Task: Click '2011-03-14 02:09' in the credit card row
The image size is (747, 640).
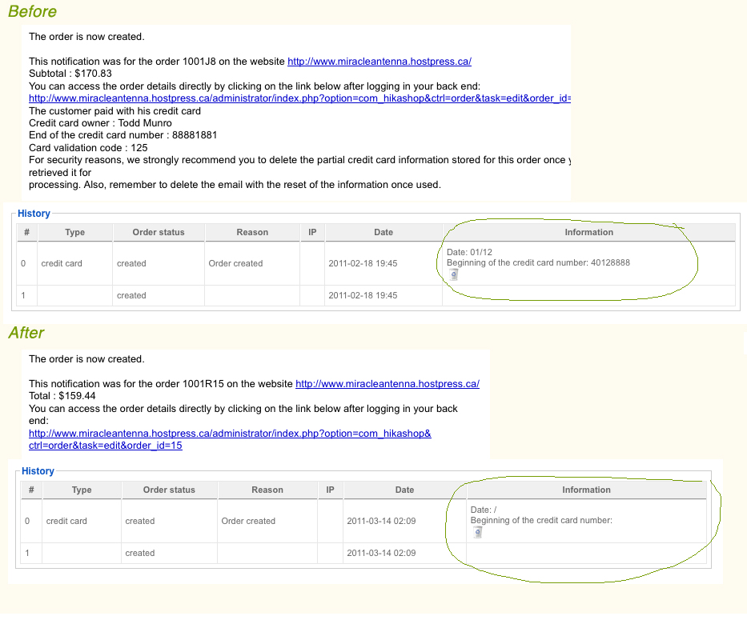Action: (381, 521)
